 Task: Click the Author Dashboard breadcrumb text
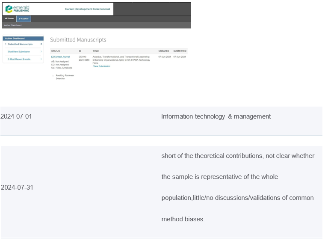(x=13, y=25)
